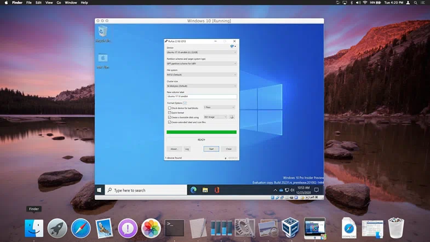The width and height of the screenshot is (430, 242).
Task: Open the File menu in menu bar
Action: tap(29, 3)
